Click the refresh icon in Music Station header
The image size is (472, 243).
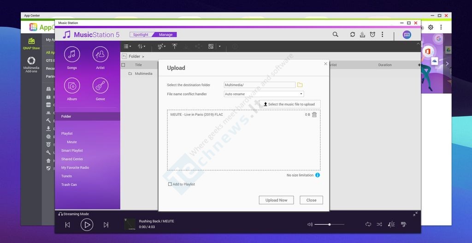[353, 35]
